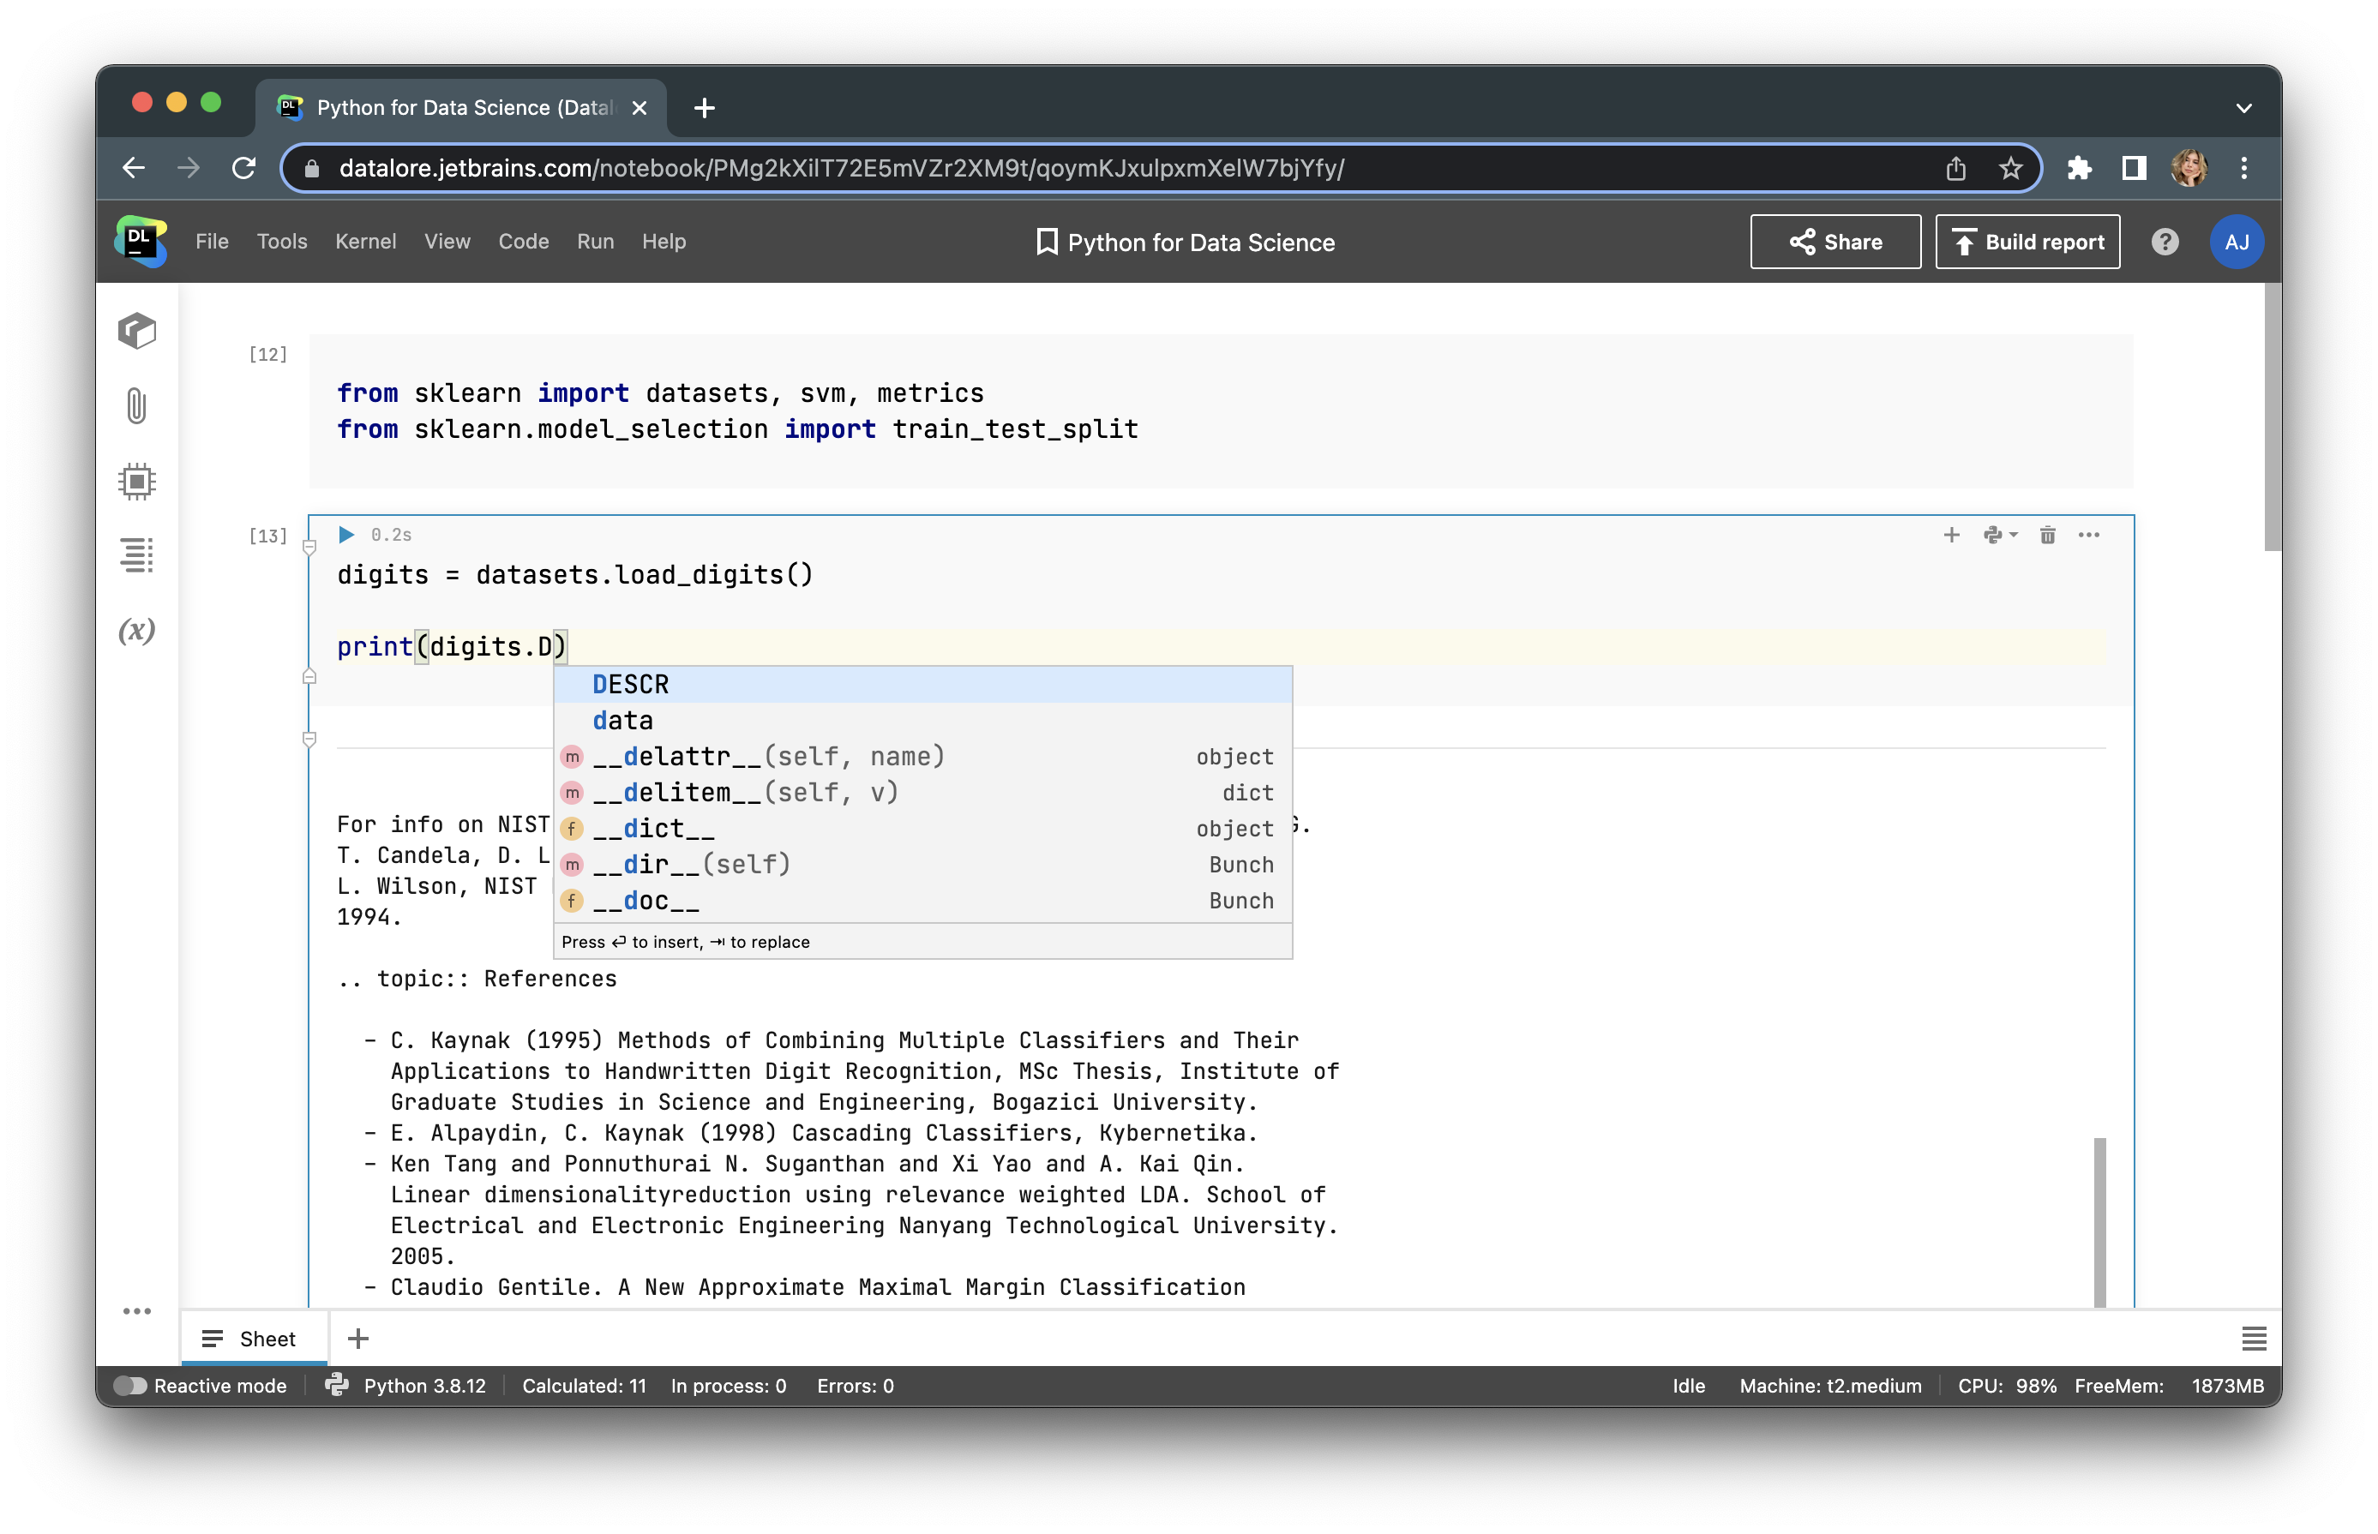
Task: Select DESCR completion suggestion
Action: coord(922,685)
